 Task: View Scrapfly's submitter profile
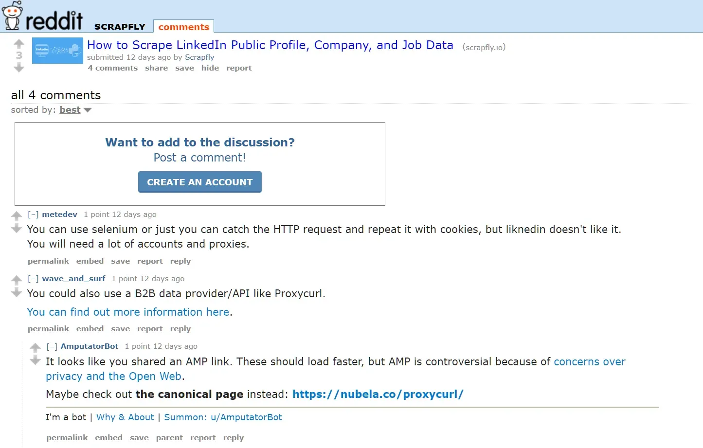(199, 57)
